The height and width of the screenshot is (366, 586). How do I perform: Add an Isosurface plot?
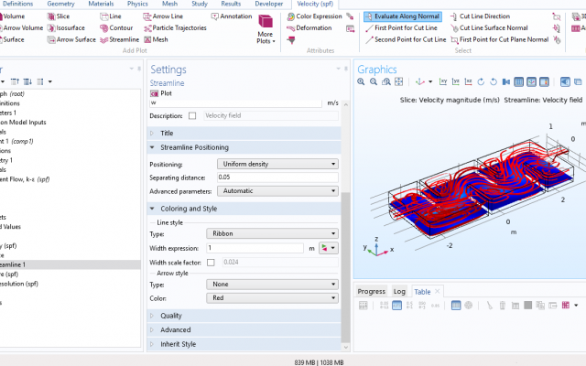click(x=66, y=28)
